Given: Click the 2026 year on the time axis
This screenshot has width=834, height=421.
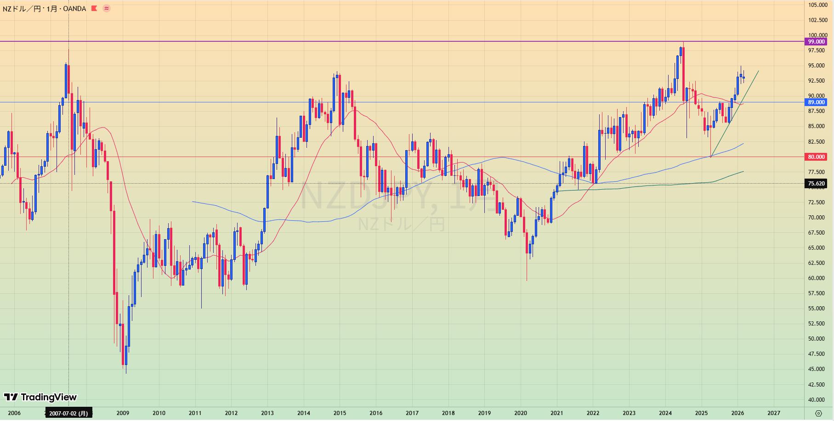Looking at the screenshot, I should coord(738,413).
